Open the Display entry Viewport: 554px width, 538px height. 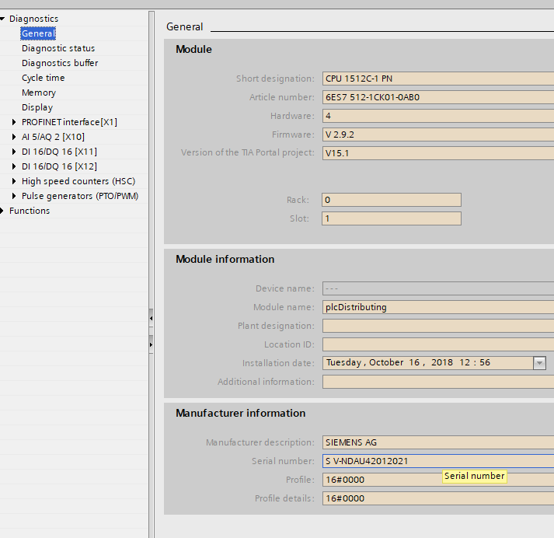37,107
